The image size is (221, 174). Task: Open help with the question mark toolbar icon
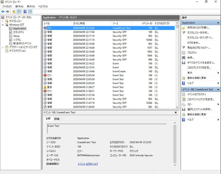point(25,12)
